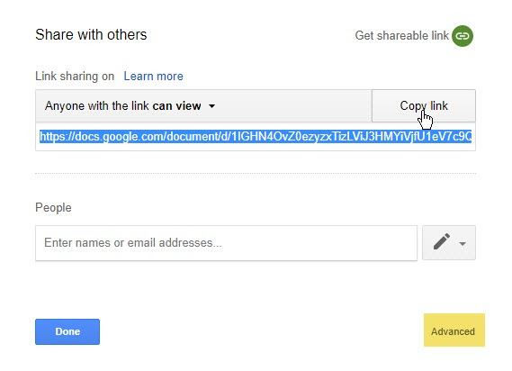Click the bold "can view" permission text
Screen dimensions: 512x371
pos(176,106)
